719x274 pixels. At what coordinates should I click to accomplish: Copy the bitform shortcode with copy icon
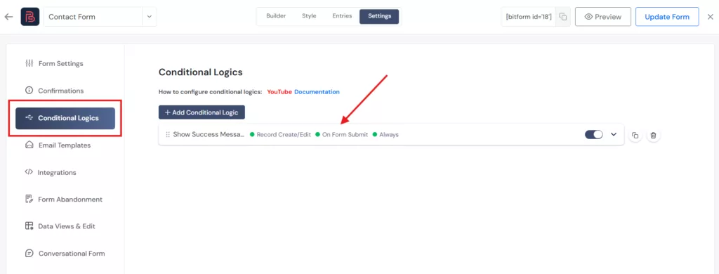(x=563, y=17)
